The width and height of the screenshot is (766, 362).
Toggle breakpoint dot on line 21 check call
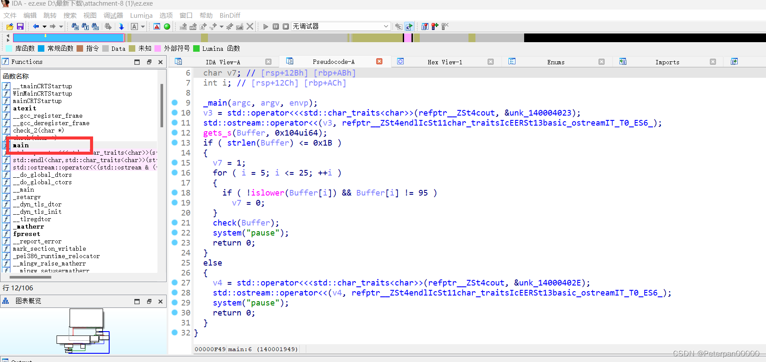click(x=174, y=223)
